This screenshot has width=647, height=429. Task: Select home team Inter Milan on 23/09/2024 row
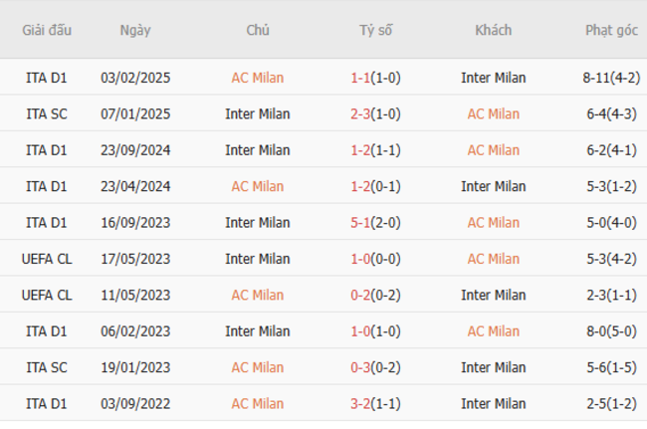(257, 150)
